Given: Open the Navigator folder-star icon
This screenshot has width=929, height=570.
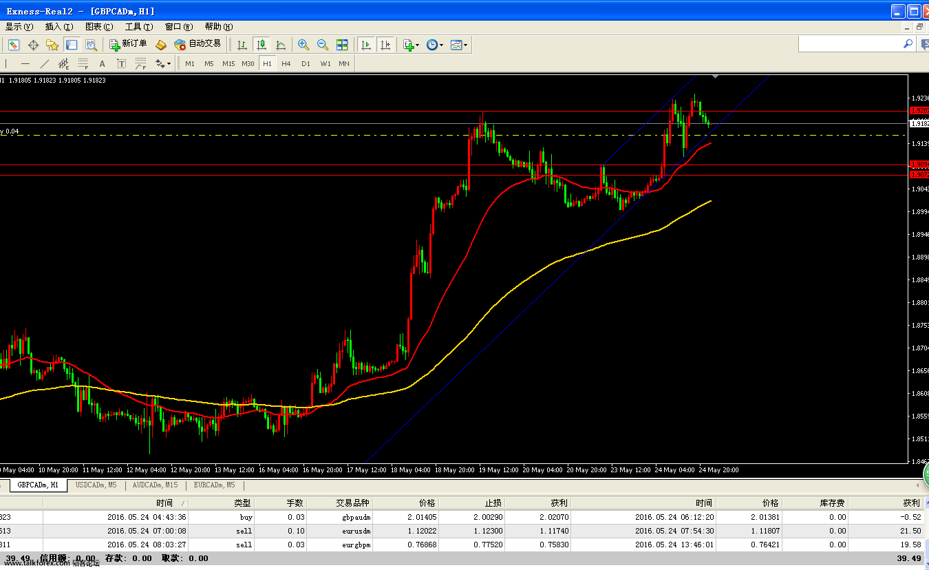Looking at the screenshot, I should coord(52,45).
